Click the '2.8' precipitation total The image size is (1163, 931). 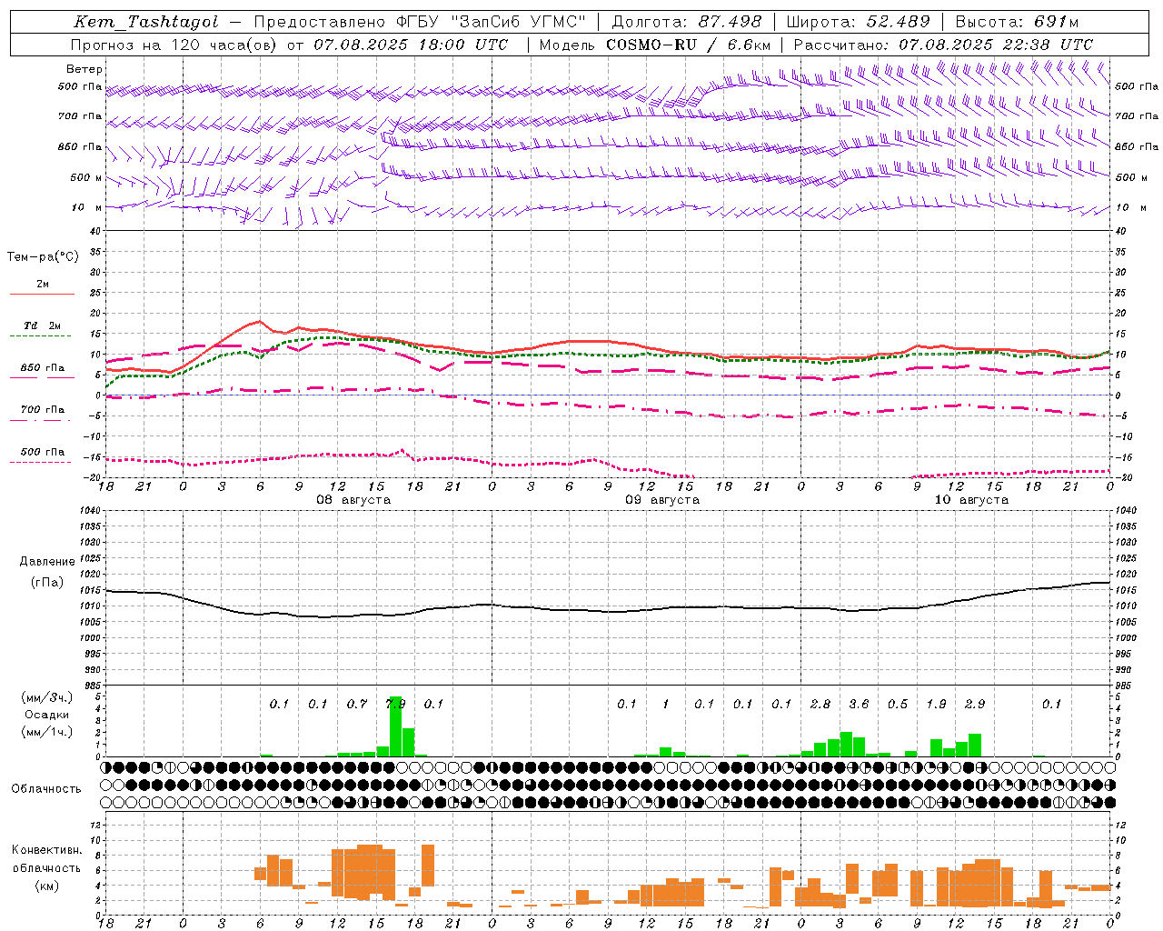coord(820,704)
